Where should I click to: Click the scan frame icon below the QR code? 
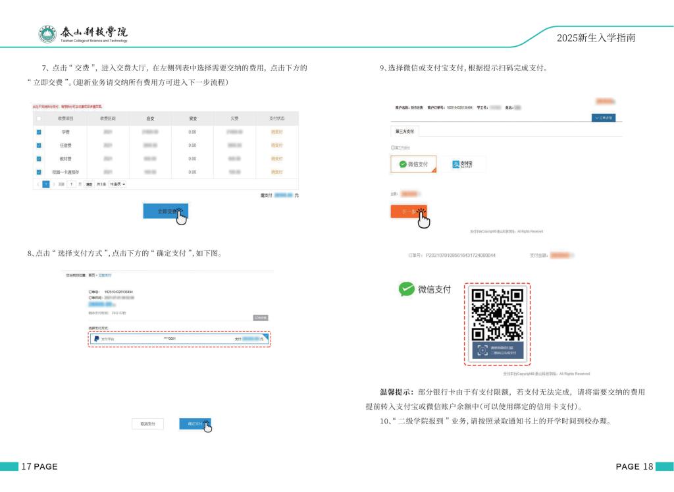(482, 350)
